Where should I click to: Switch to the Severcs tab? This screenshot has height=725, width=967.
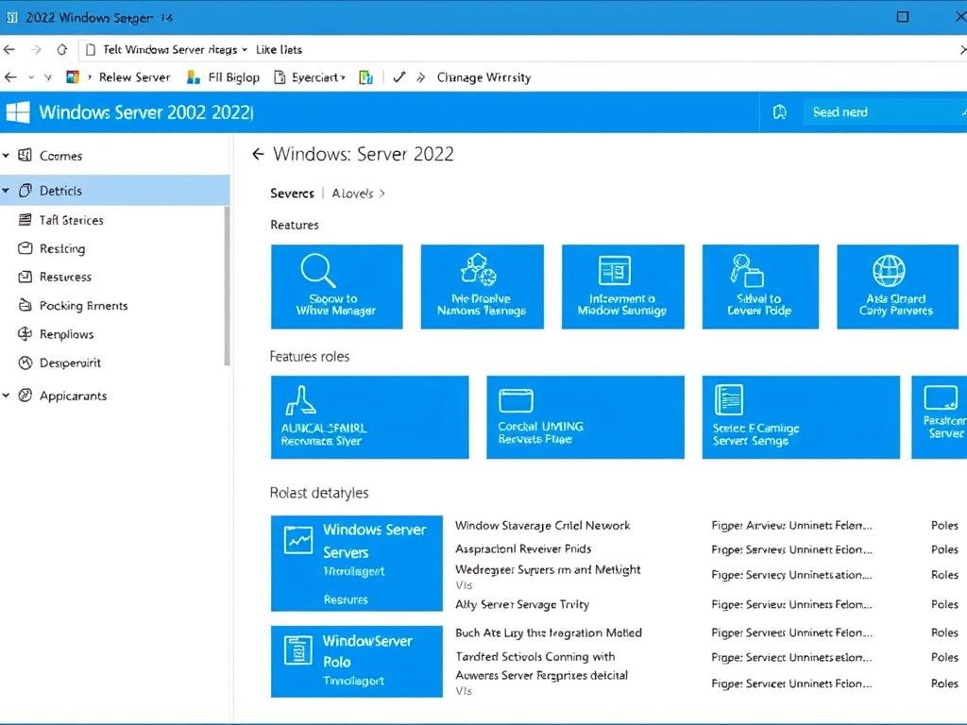tap(293, 194)
